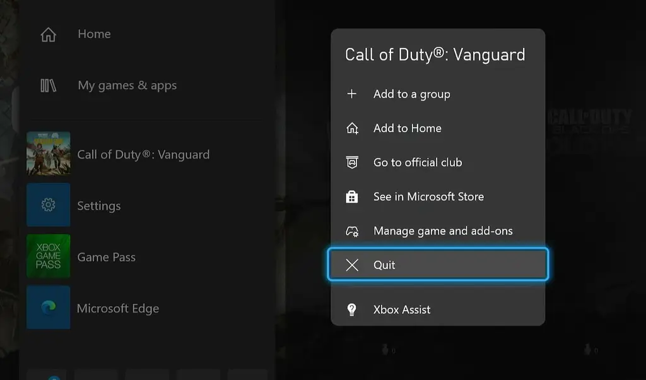Click the plus icon for Add to a group

352,94
